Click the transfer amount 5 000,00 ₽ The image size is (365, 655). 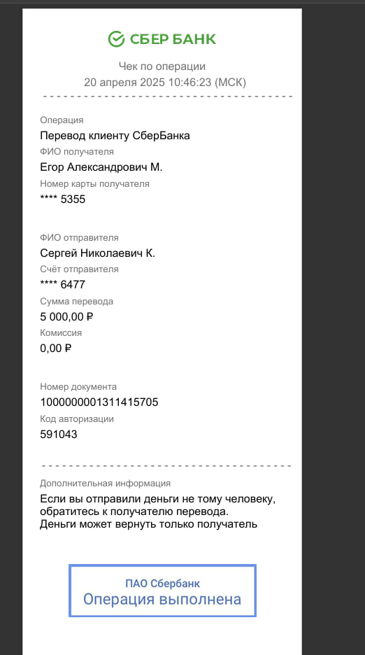(x=66, y=317)
